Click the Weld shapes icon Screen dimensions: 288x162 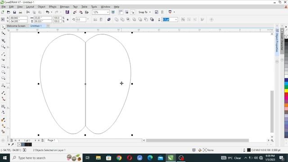[x=116, y=19]
